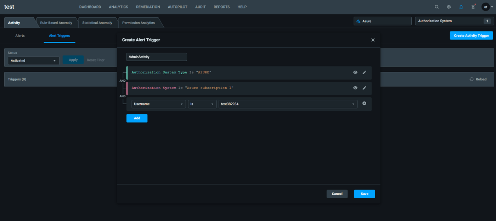This screenshot has width=496, height=221.
Task: Go to ANALYTICS menu
Action: pyautogui.click(x=119, y=7)
